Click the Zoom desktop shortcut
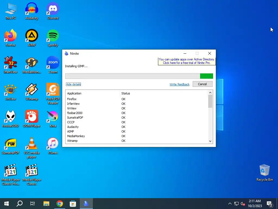 coord(53,65)
